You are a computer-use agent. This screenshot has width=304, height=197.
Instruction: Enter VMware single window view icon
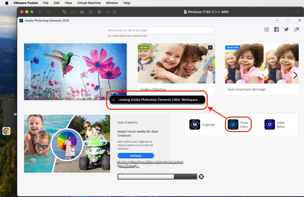[297, 12]
